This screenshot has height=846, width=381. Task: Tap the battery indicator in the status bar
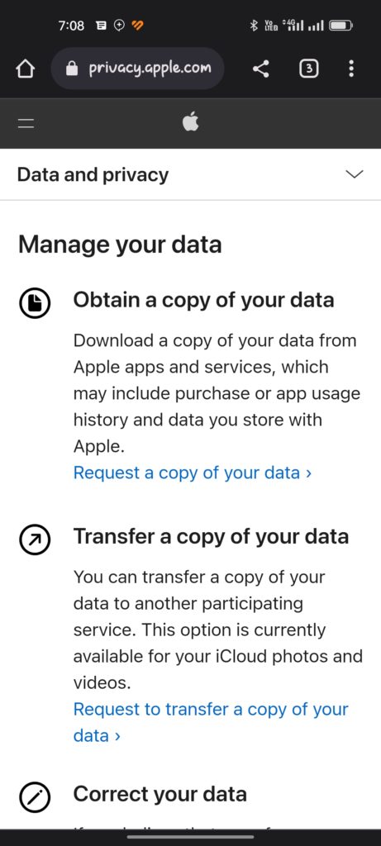[341, 26]
